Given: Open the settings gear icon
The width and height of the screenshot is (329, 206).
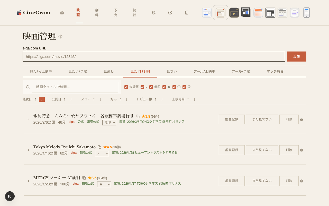Looking at the screenshot, I should tap(154, 13).
